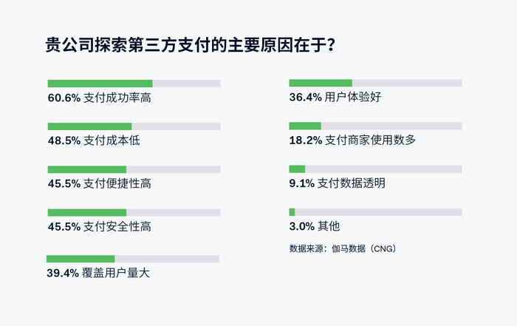Click the label 覆盖用户量大
The height and width of the screenshot is (326, 517).
[116, 274]
